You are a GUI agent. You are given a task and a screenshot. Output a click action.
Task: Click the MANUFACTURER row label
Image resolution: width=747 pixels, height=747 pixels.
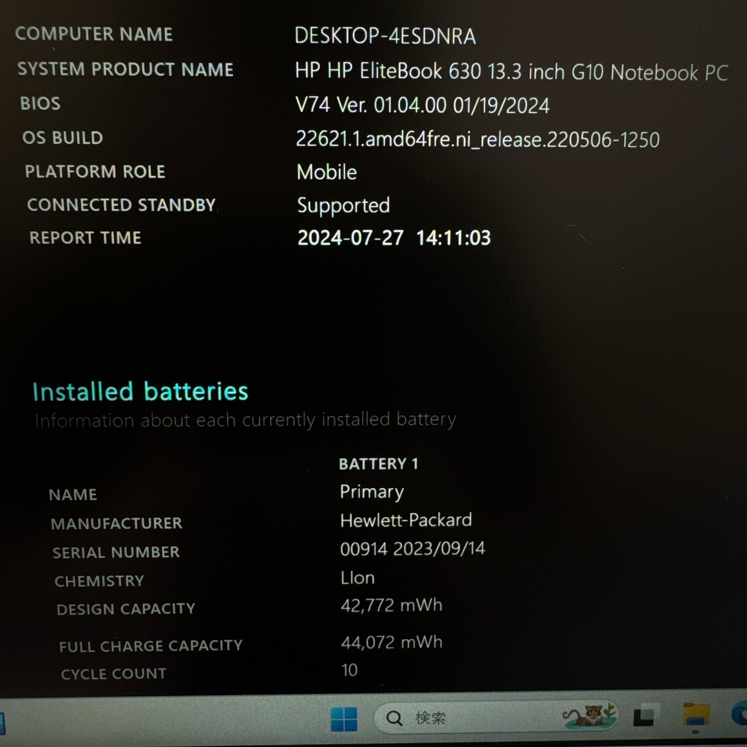click(x=117, y=523)
